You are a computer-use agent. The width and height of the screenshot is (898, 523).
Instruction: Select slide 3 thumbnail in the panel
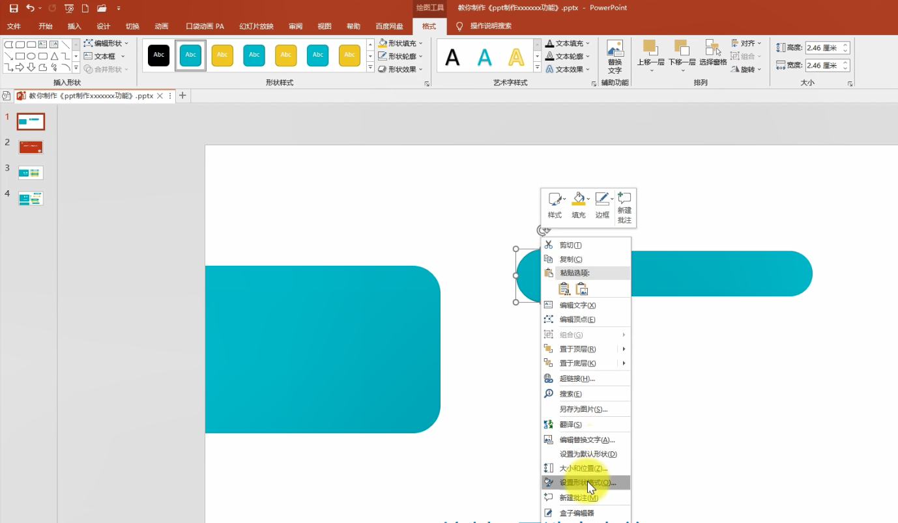point(31,173)
